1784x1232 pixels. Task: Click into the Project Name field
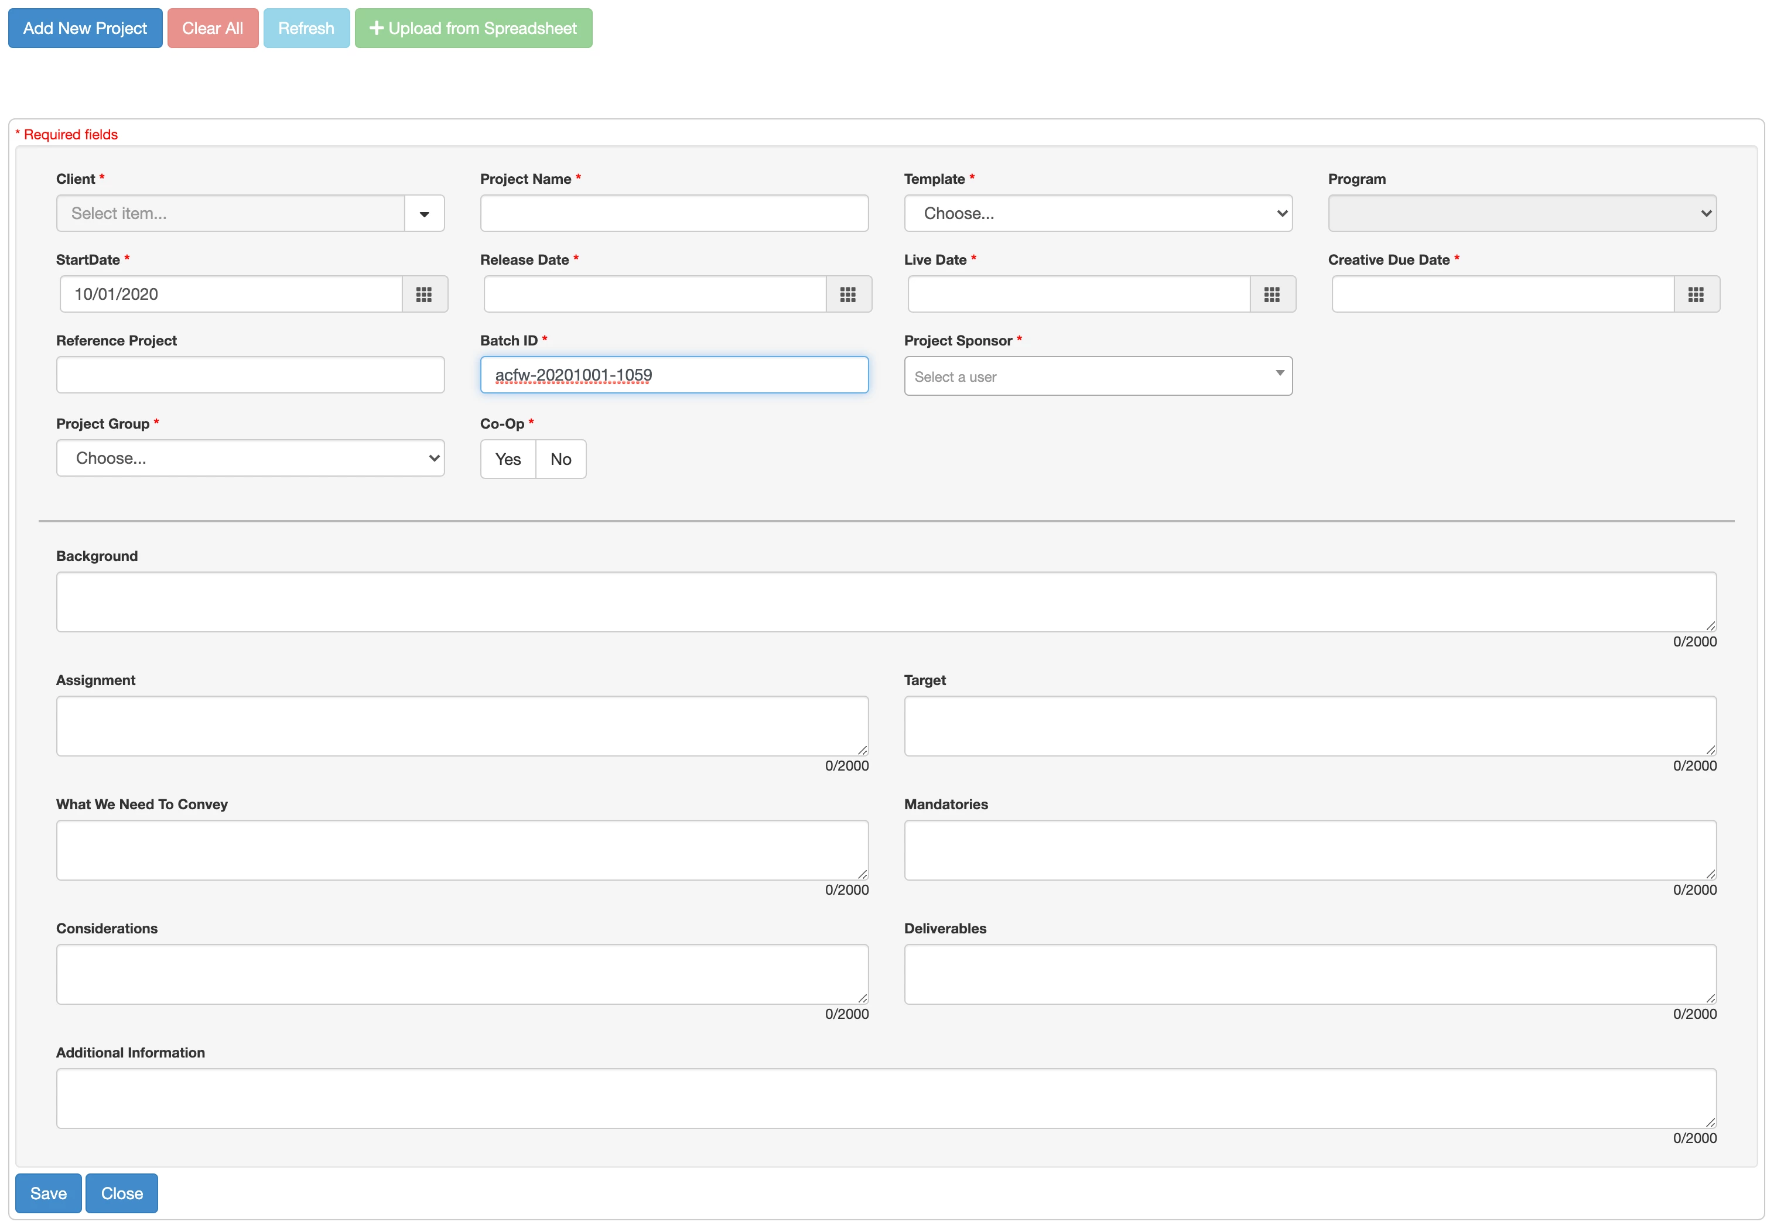(x=674, y=214)
